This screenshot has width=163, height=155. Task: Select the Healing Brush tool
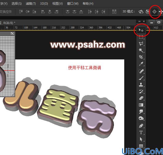click(141, 71)
